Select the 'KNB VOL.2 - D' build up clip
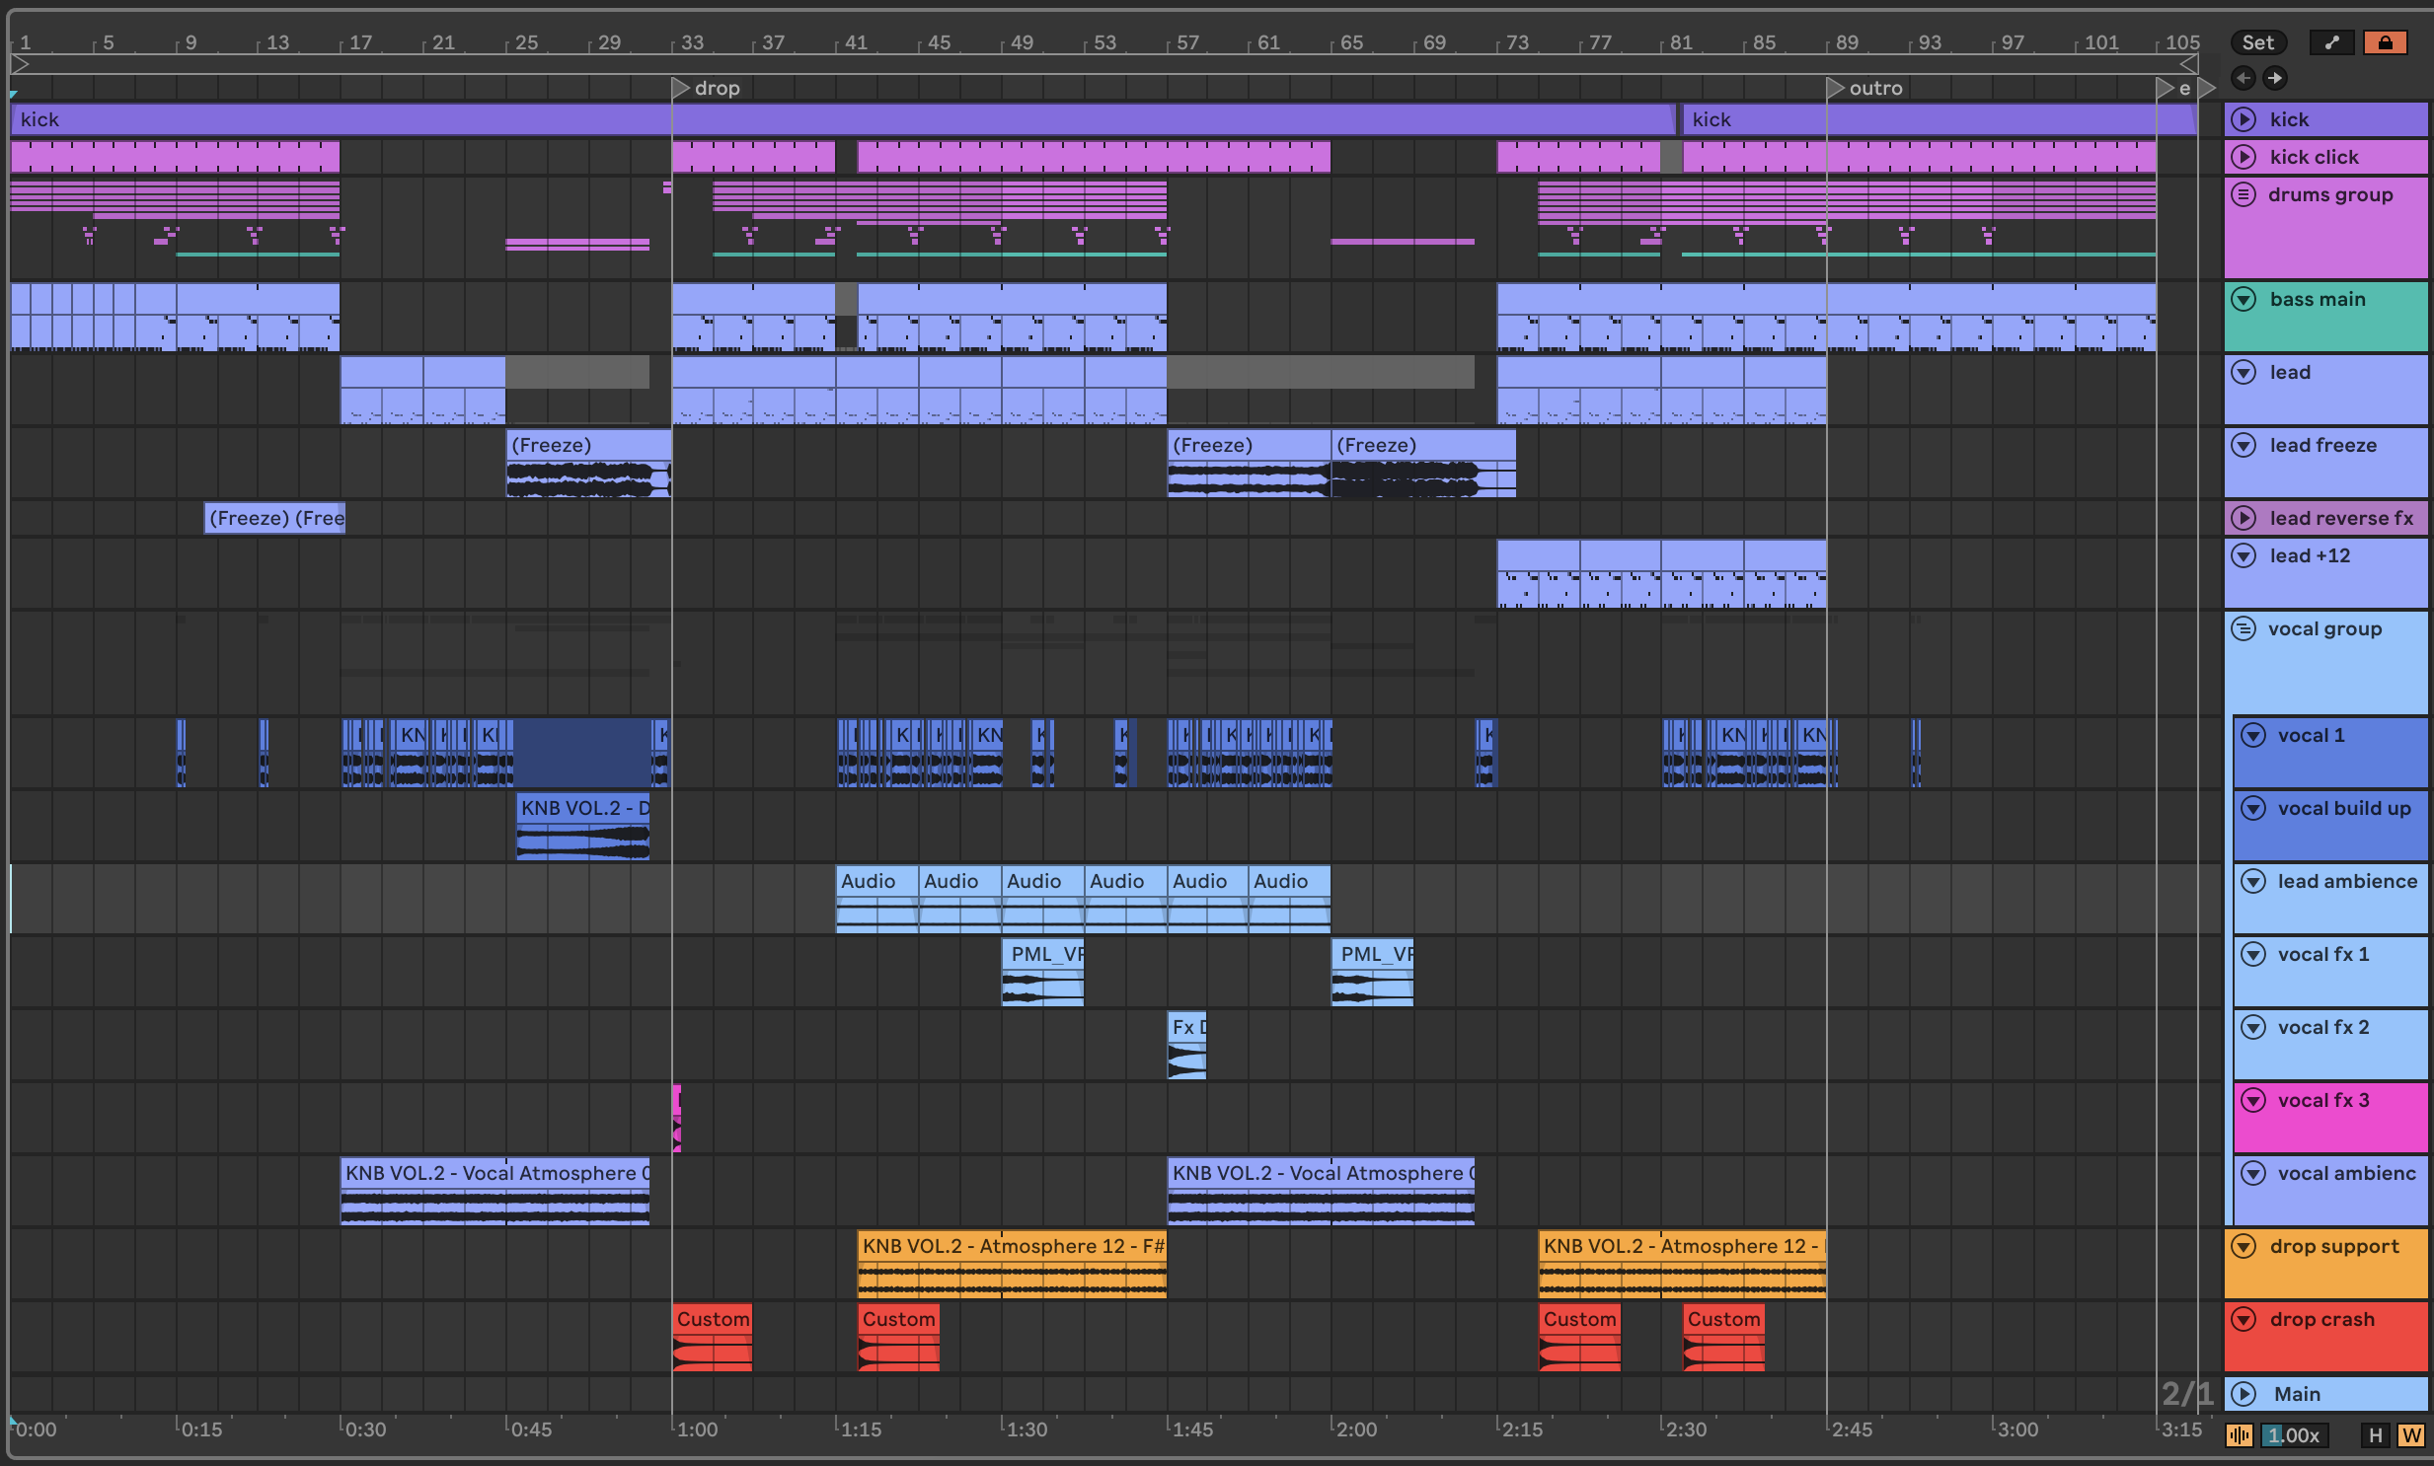Viewport: 2434px width, 1466px height. pos(582,827)
